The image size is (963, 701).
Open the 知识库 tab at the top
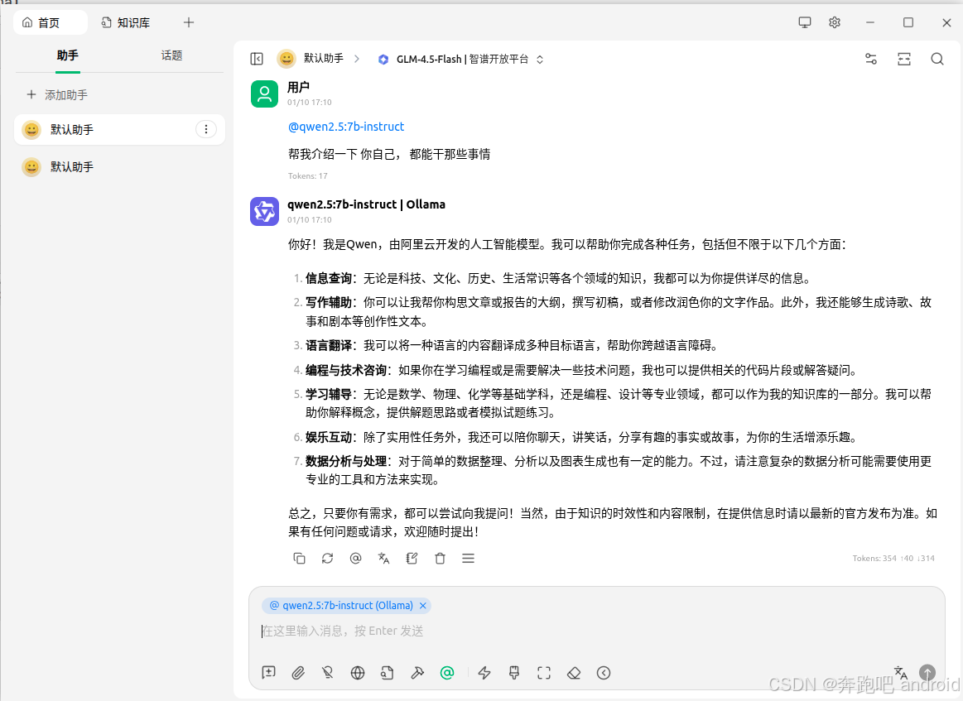[x=125, y=22]
